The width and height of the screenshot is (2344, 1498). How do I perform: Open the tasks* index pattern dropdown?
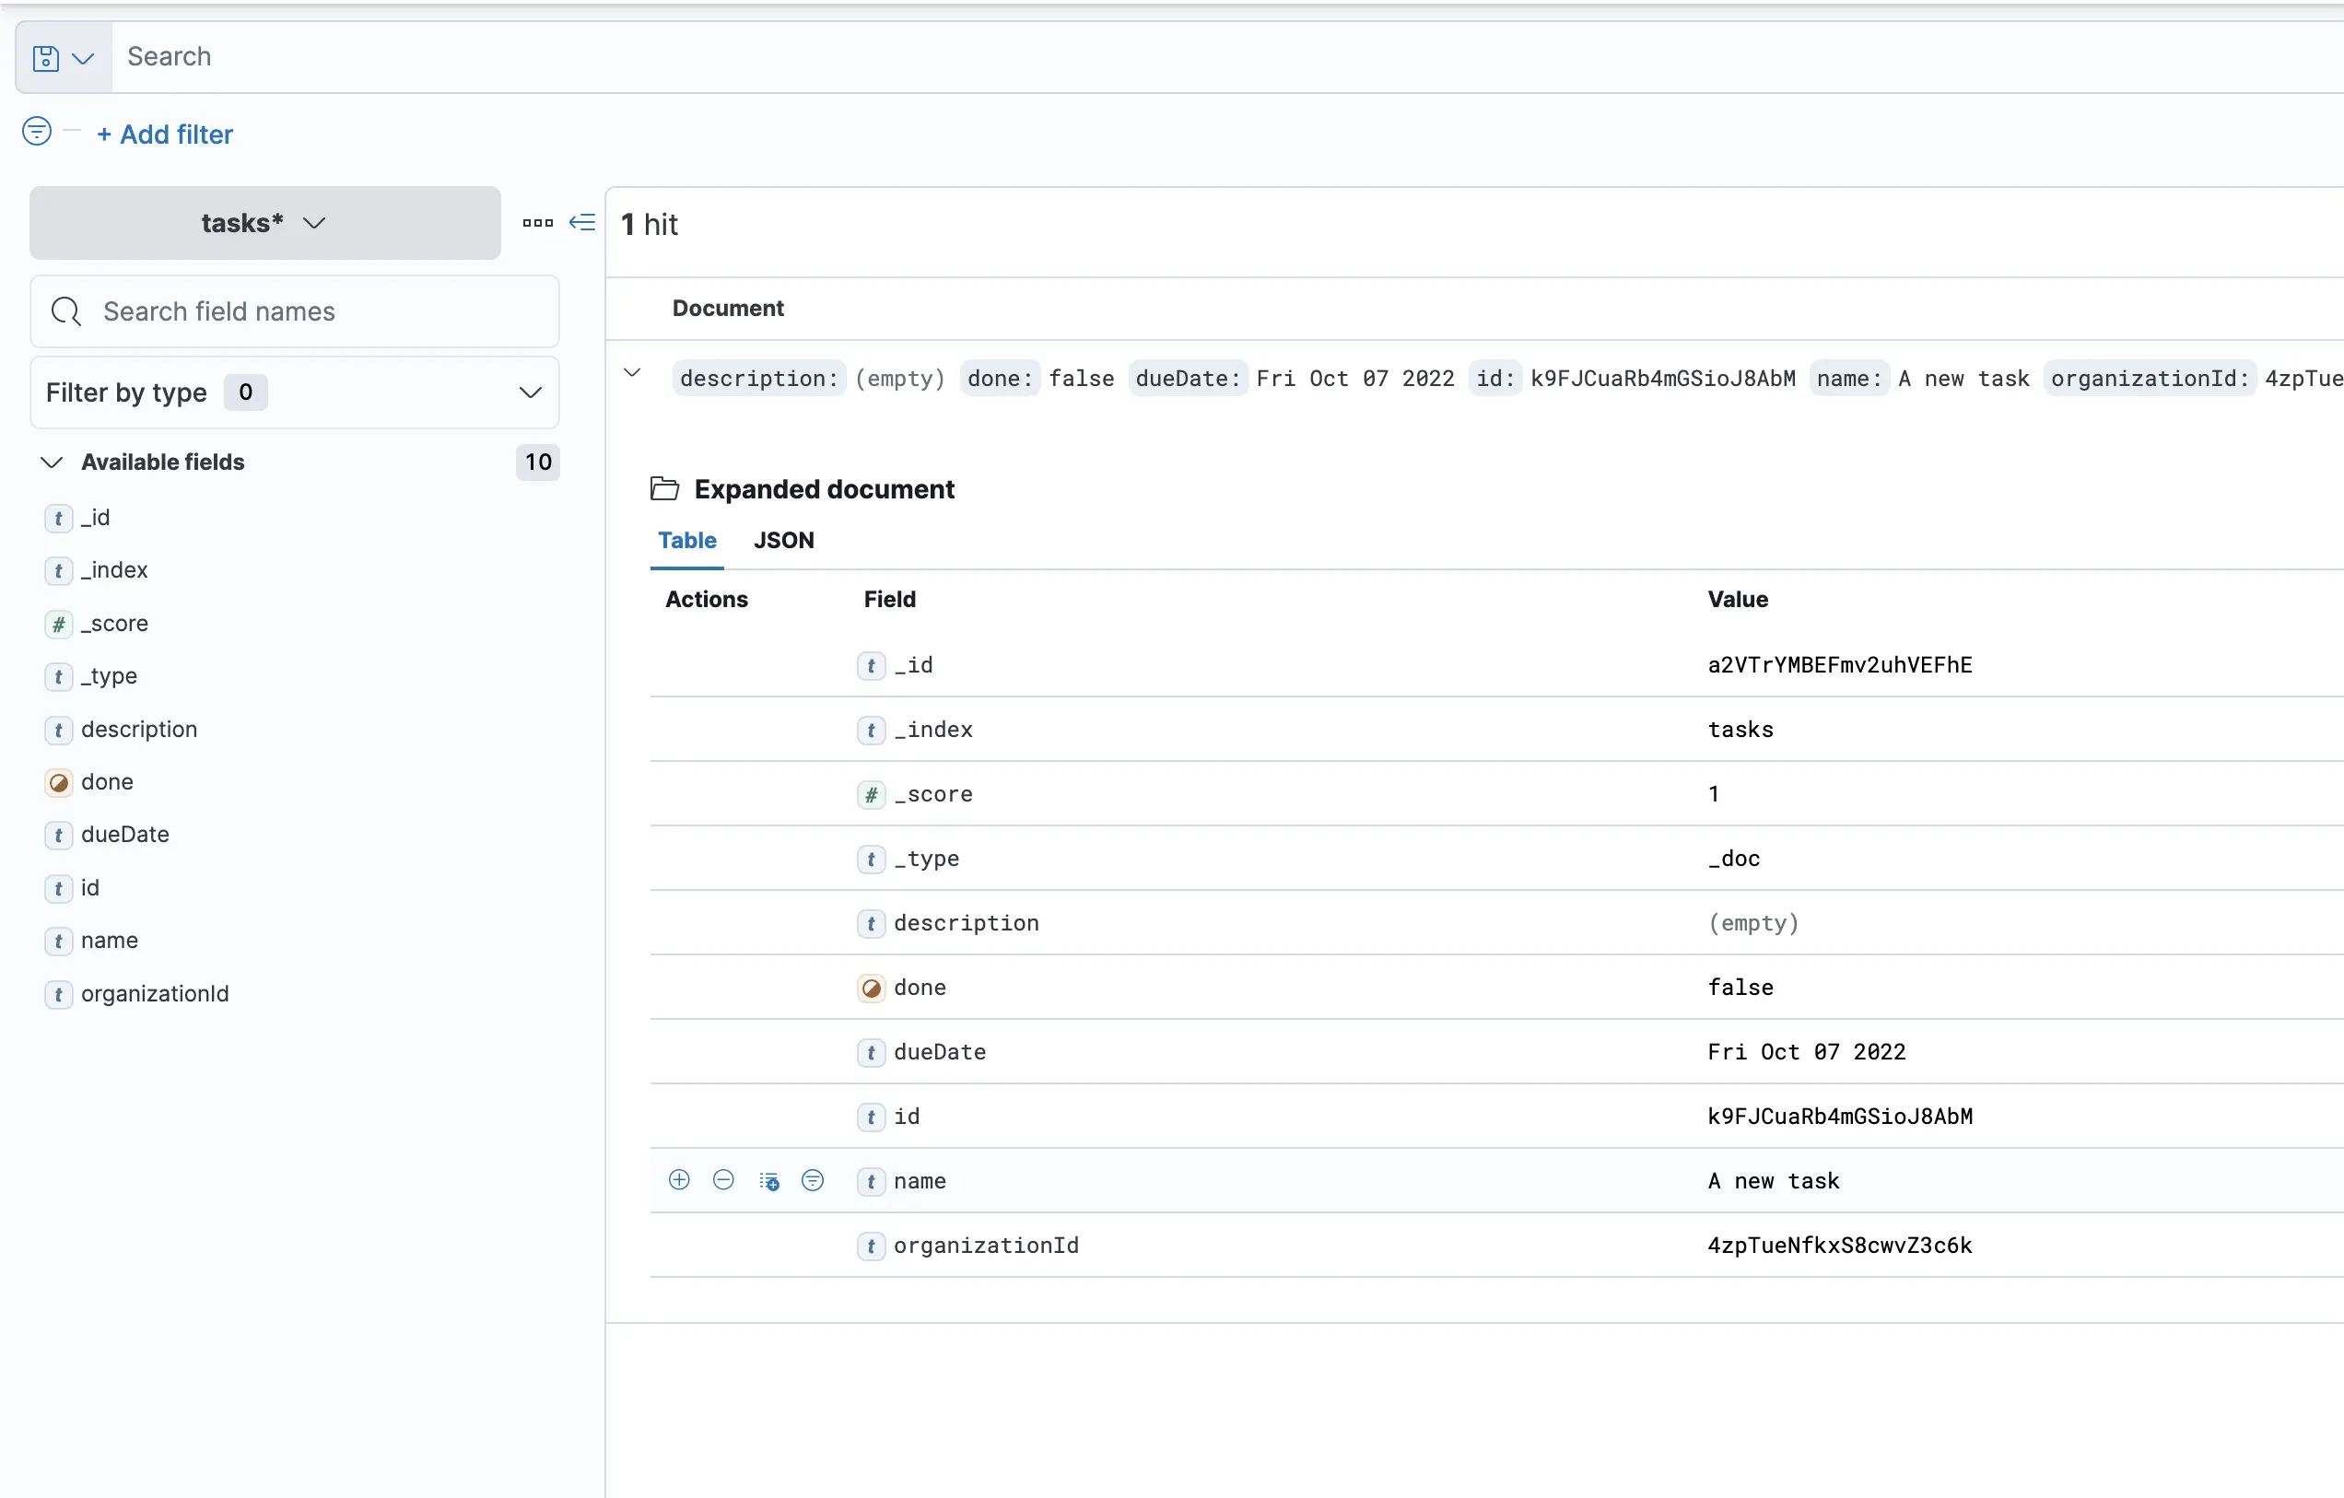coord(264,223)
